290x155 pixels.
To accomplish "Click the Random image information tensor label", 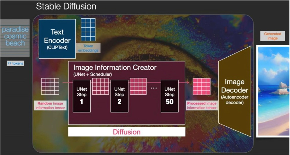I will point(50,106).
